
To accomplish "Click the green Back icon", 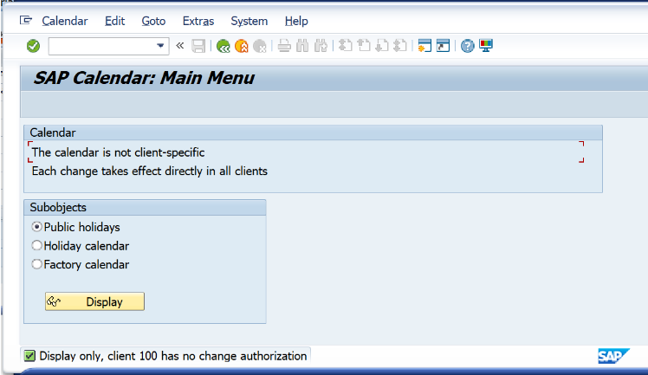I will coord(224,46).
